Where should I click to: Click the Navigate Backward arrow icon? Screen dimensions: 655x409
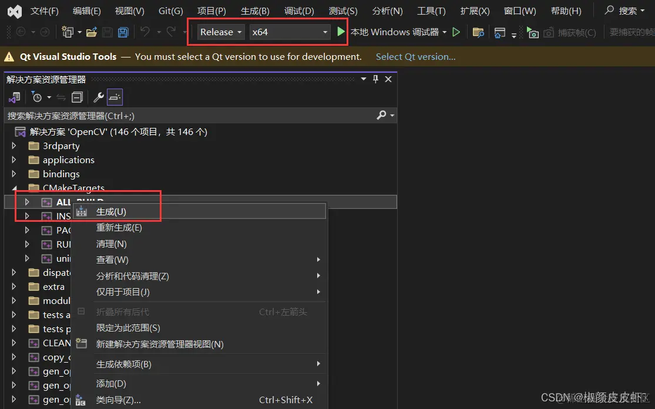point(21,32)
